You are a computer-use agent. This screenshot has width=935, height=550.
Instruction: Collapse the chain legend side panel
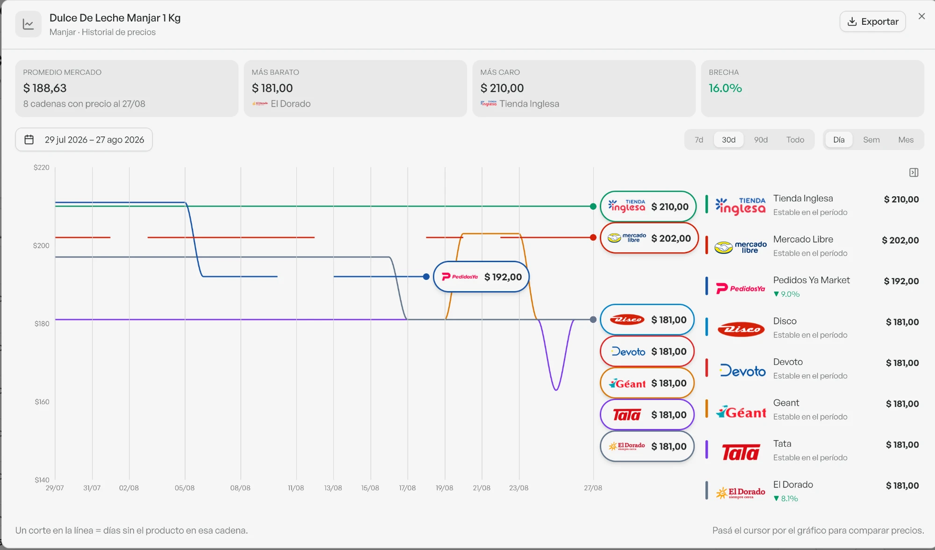(914, 173)
